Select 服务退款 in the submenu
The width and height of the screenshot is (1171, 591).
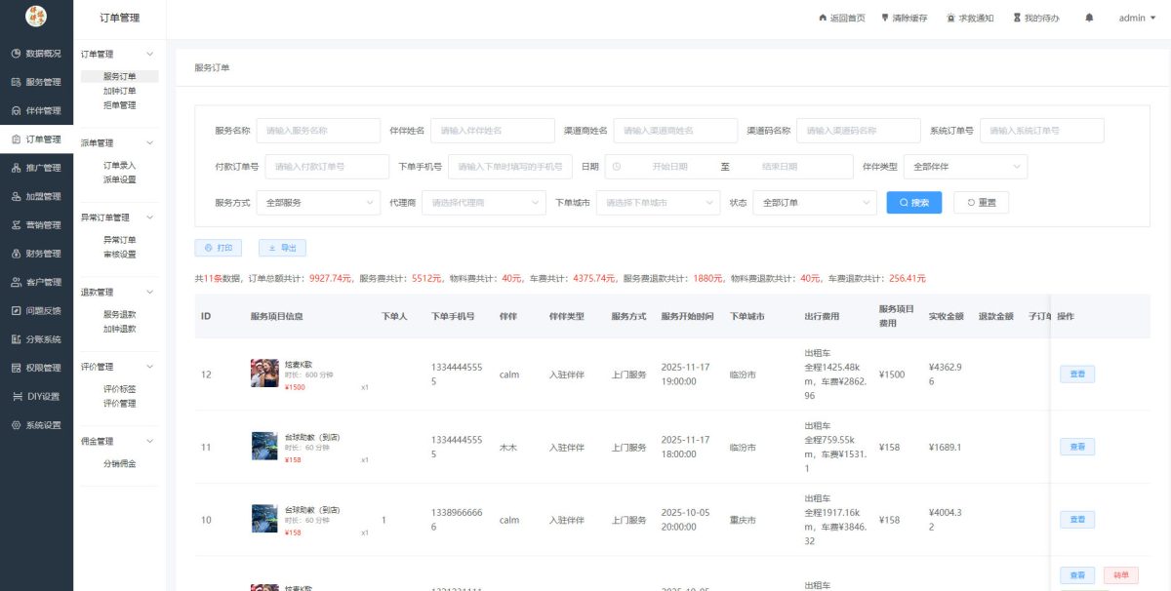(120, 315)
